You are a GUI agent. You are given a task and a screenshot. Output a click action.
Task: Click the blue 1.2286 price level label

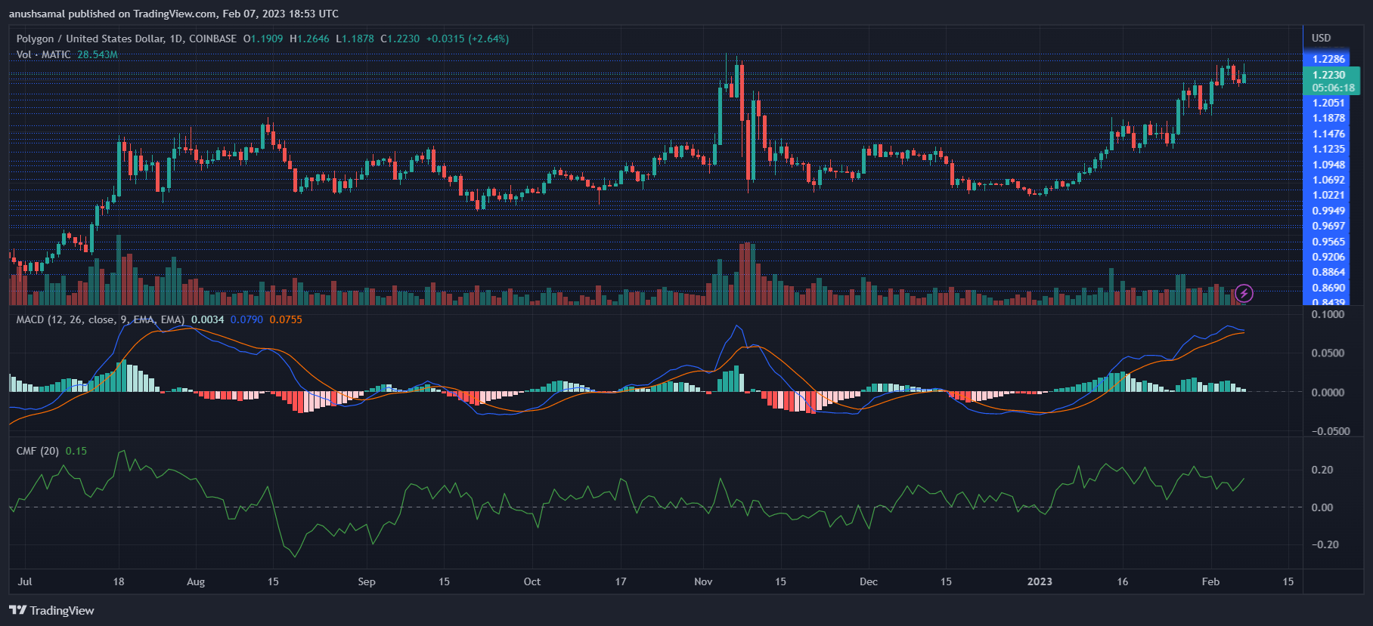point(1328,59)
